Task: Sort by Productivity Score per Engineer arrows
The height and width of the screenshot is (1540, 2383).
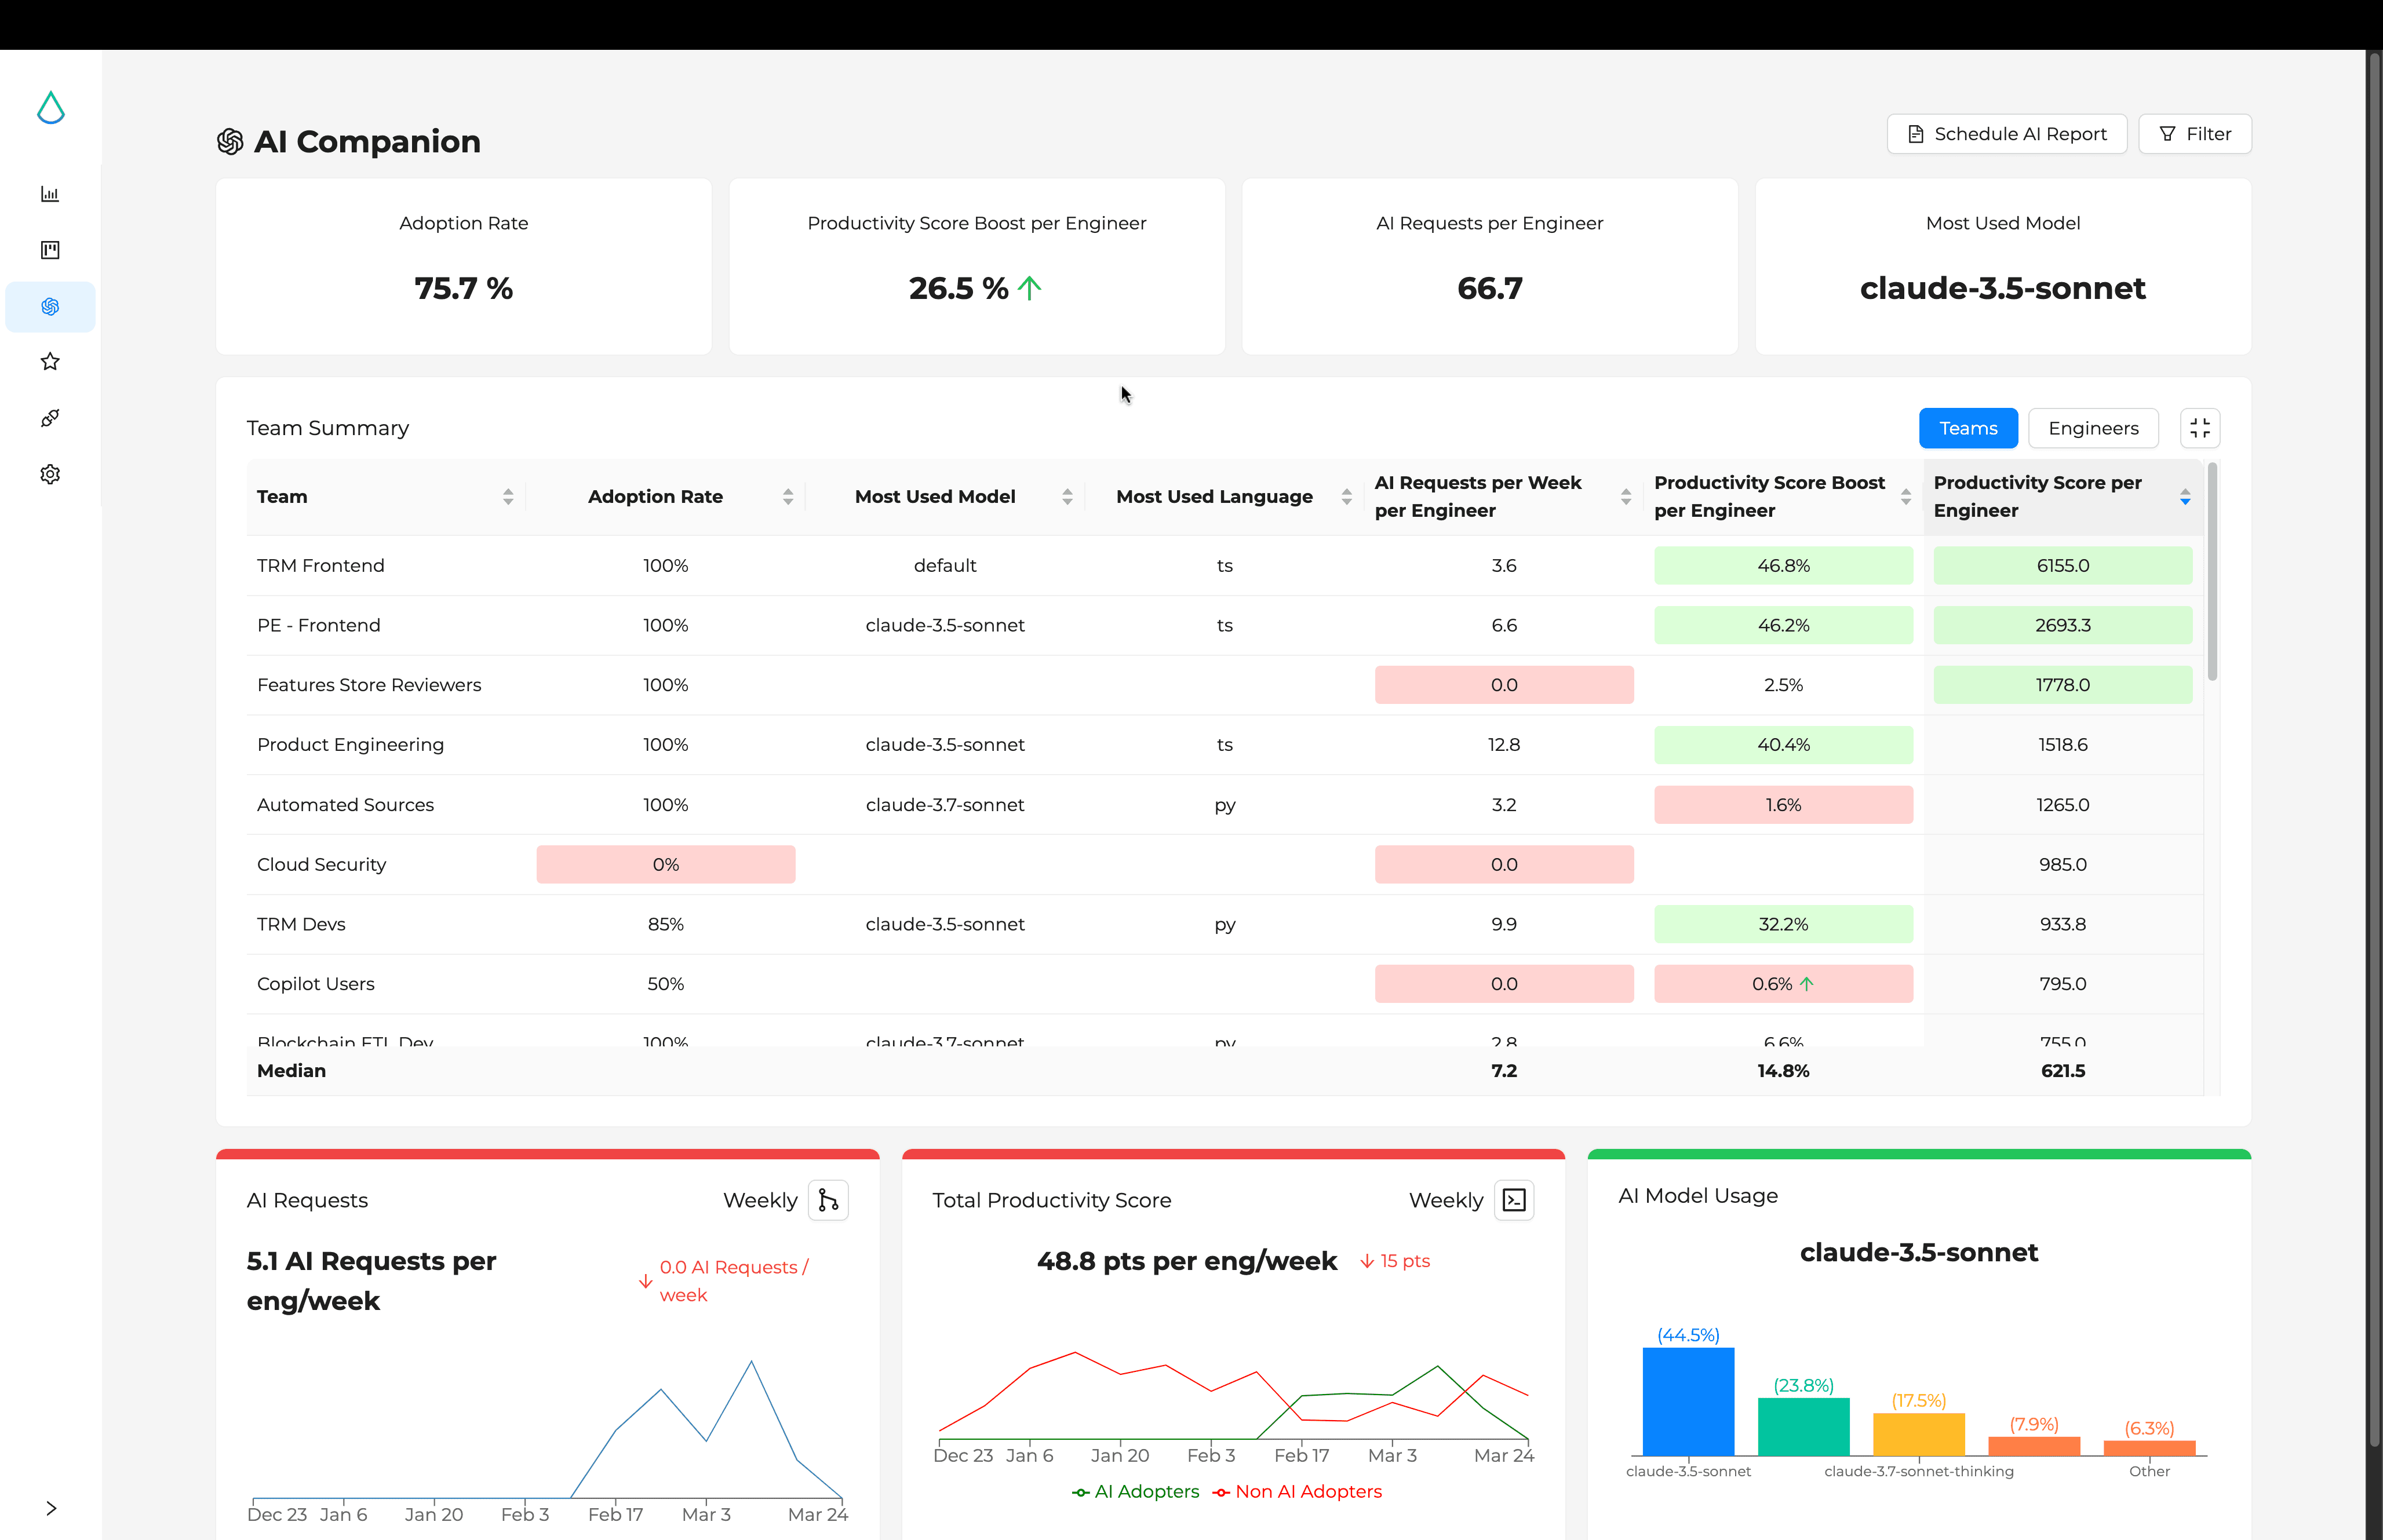Action: point(2185,497)
